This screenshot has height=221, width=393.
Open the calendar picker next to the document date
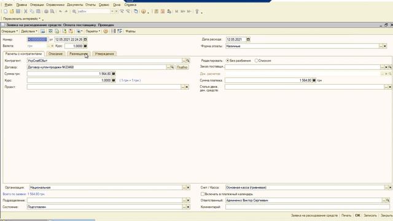click(x=85, y=39)
